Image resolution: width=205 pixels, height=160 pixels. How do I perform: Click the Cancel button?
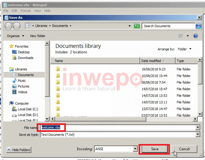pos(184,149)
